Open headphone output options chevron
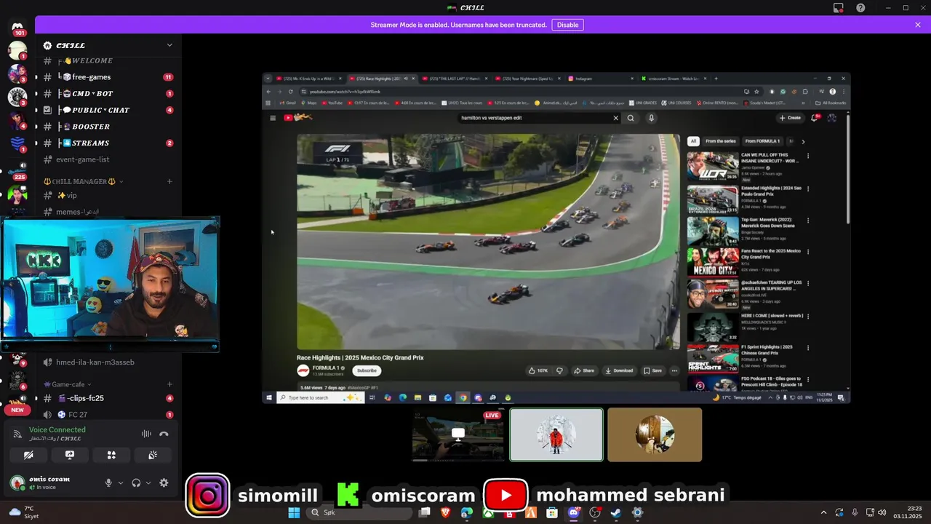This screenshot has width=931, height=524. click(148, 483)
